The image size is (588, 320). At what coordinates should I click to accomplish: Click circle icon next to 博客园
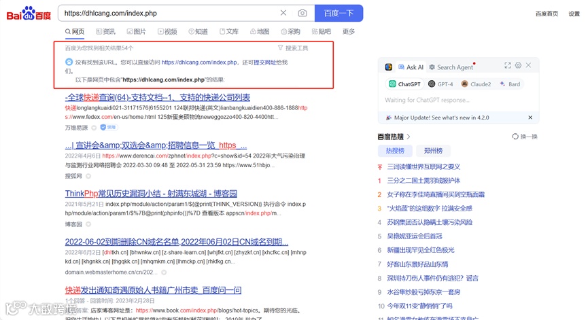(88, 224)
